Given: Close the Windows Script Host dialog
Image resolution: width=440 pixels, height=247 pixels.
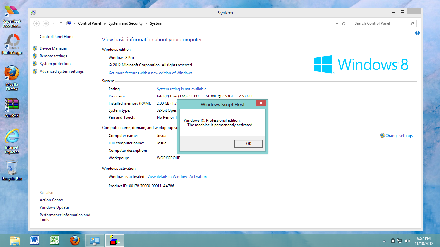Looking at the screenshot, I should (261, 103).
